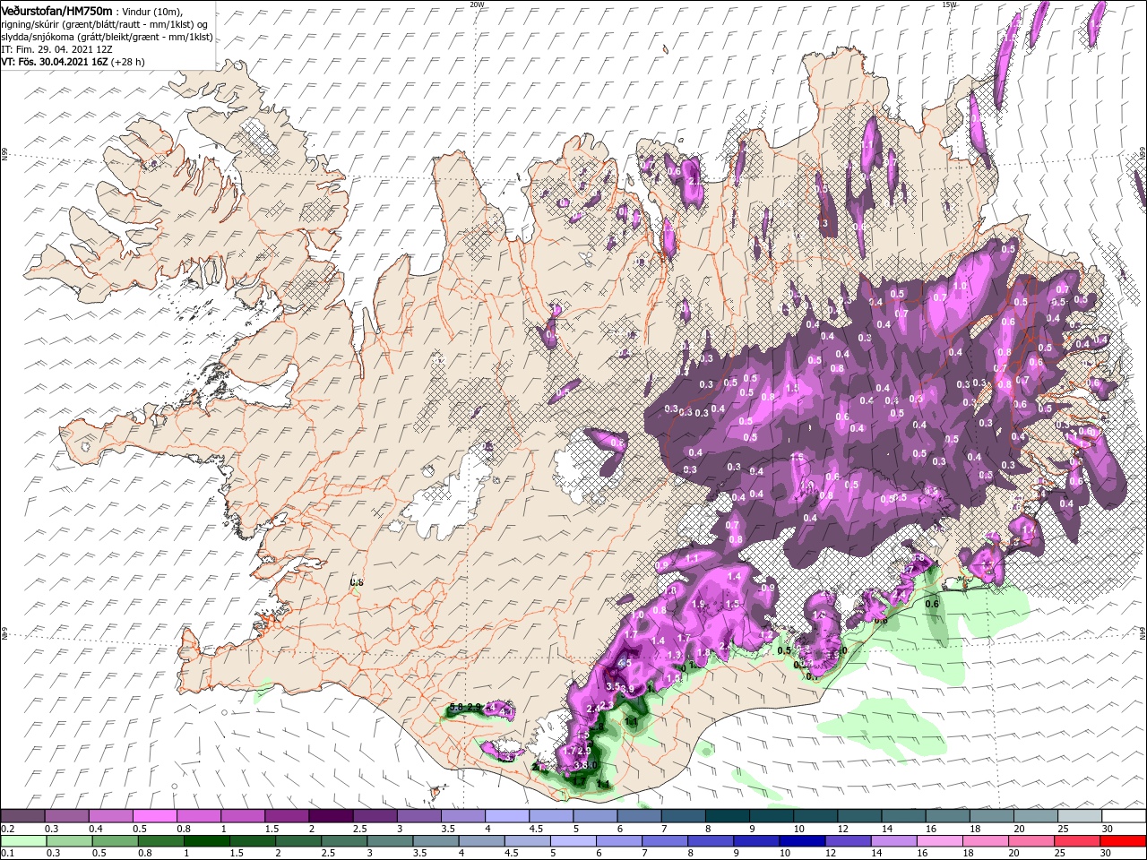This screenshot has height=860, width=1147.
Task: Pick the snow-scale 30 white swatch
Action: coord(1123,816)
